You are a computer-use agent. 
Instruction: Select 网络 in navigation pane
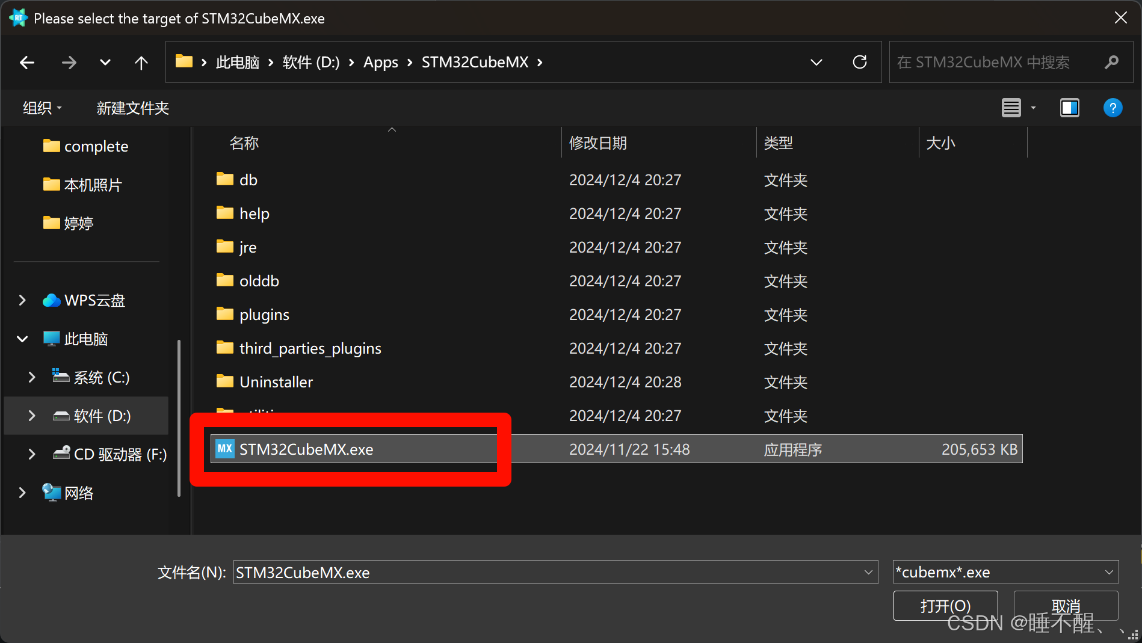[68, 493]
